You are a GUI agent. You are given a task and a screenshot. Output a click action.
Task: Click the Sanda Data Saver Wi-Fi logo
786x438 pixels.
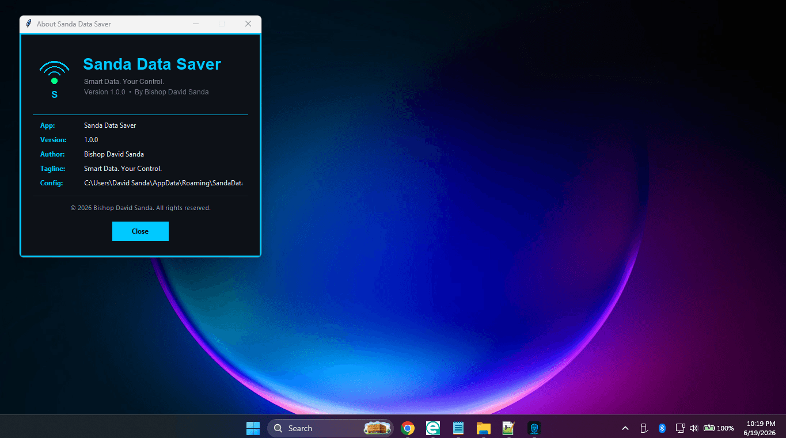coord(55,79)
